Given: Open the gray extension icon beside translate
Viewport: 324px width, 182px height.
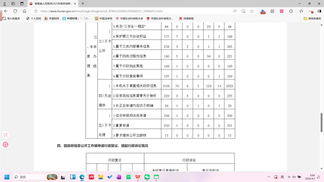Looking at the screenshot, I should click(x=272, y=11).
